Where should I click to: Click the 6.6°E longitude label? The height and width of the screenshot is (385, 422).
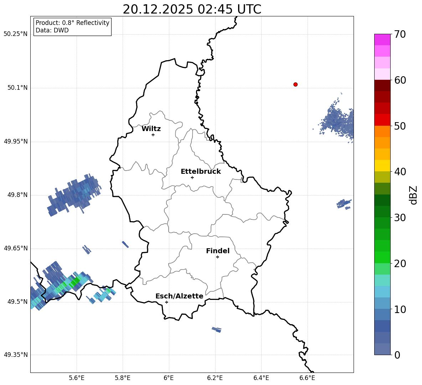tap(307, 378)
